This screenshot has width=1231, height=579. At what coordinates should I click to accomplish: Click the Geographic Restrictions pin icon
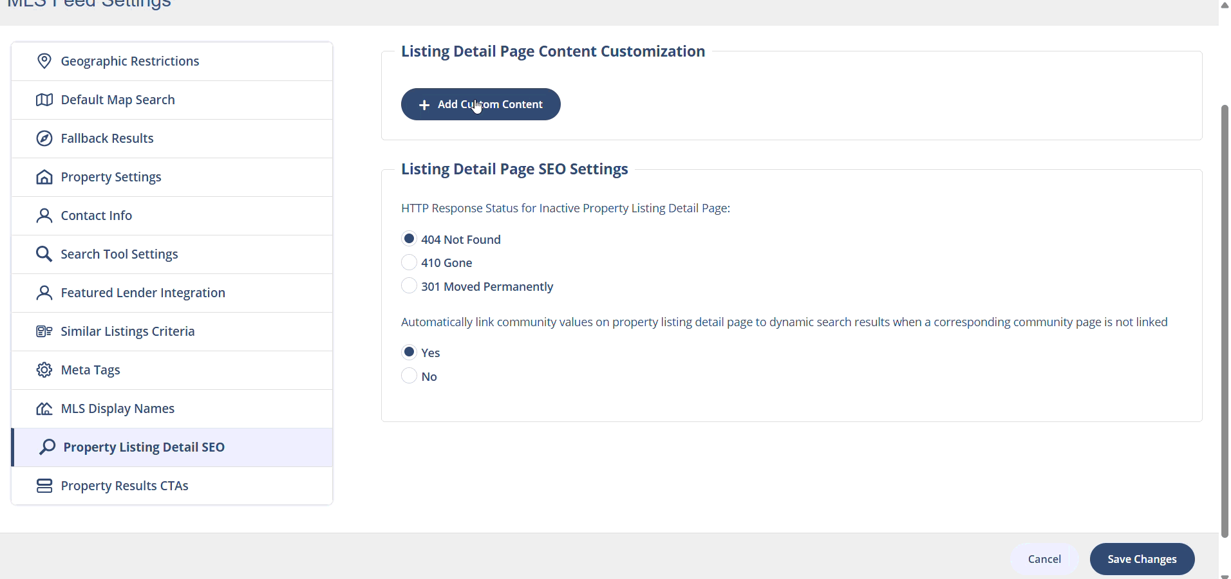tap(44, 61)
